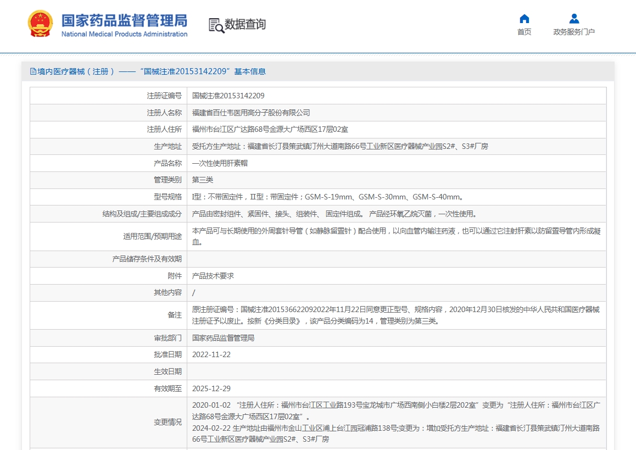This screenshot has width=636, height=450.
Task: Click the 附件 label
Action: click(x=175, y=276)
